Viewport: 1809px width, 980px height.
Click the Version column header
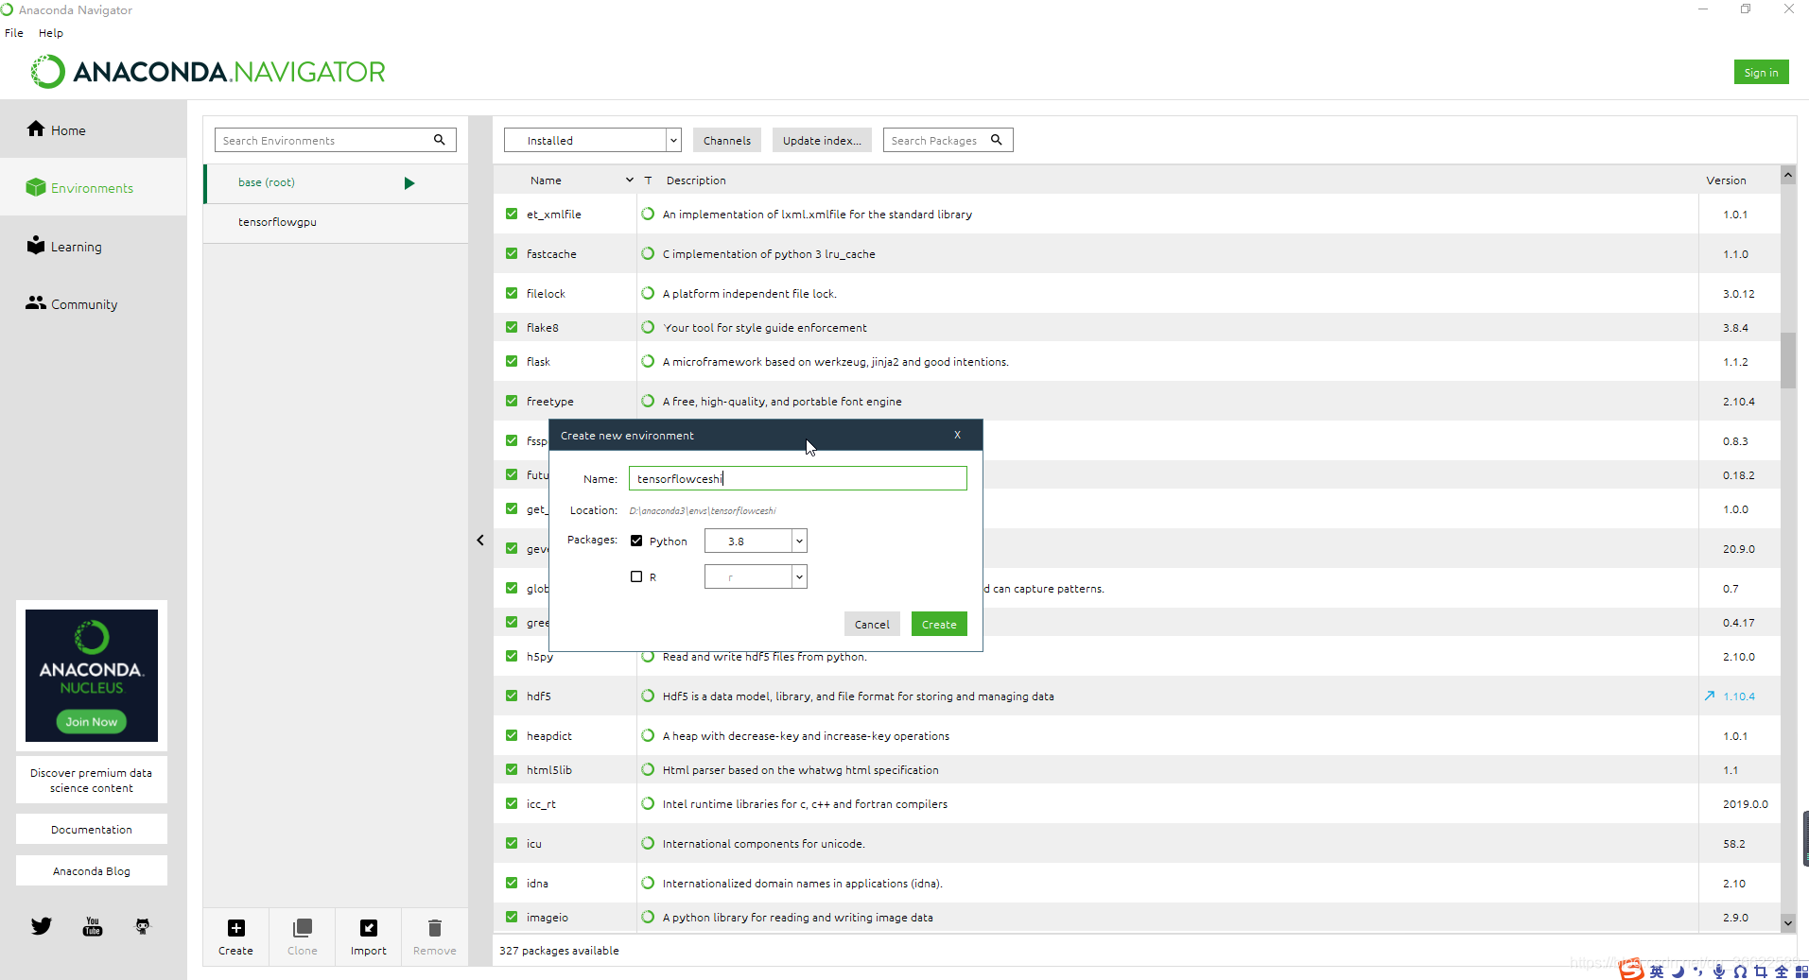(x=1726, y=181)
